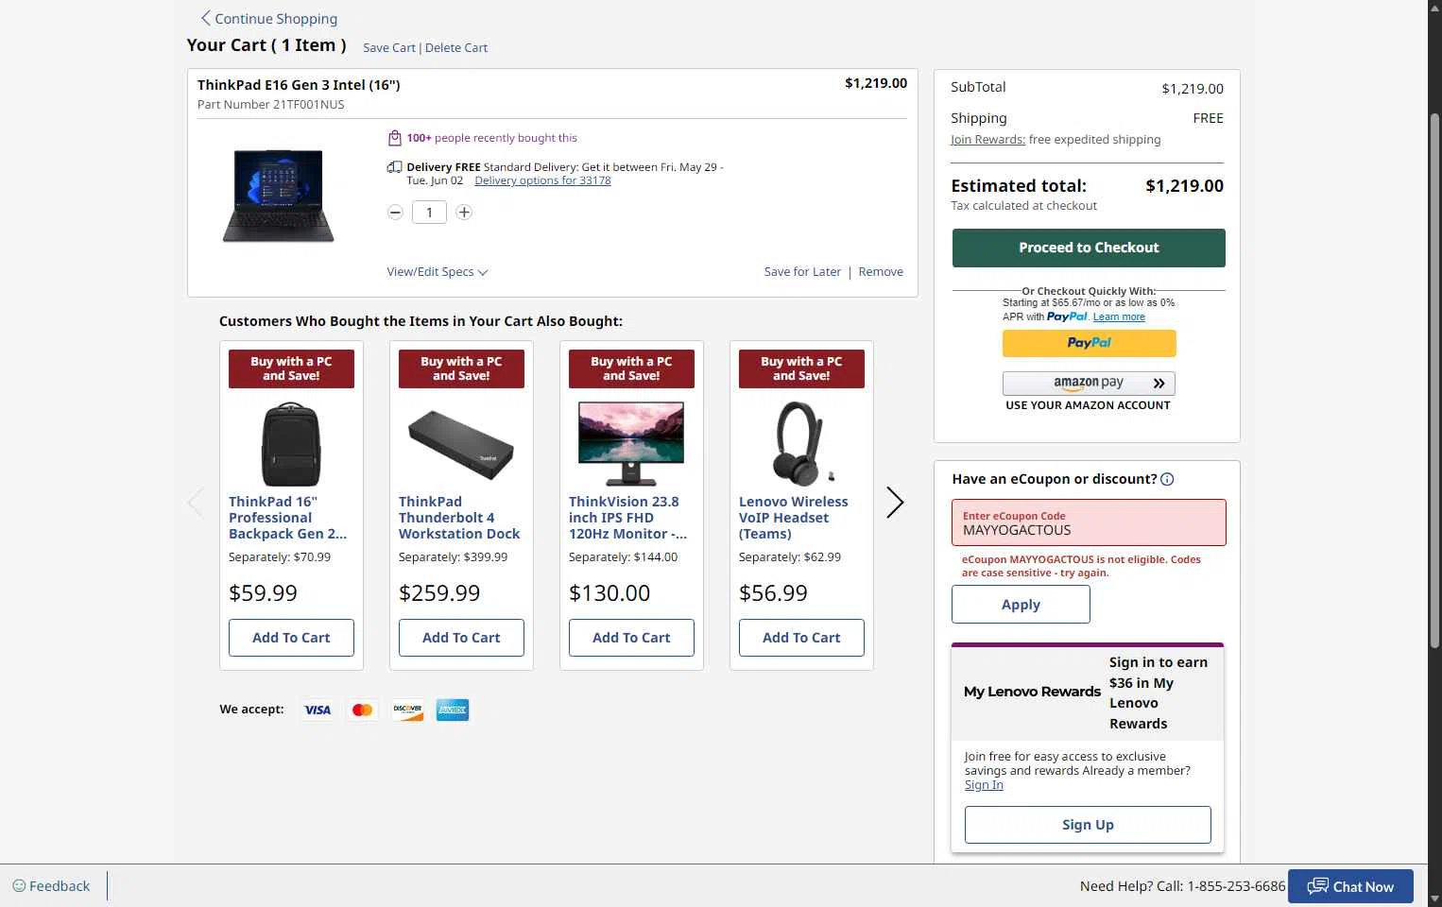
Task: Expand View/Edit Specs
Action: coord(438,272)
